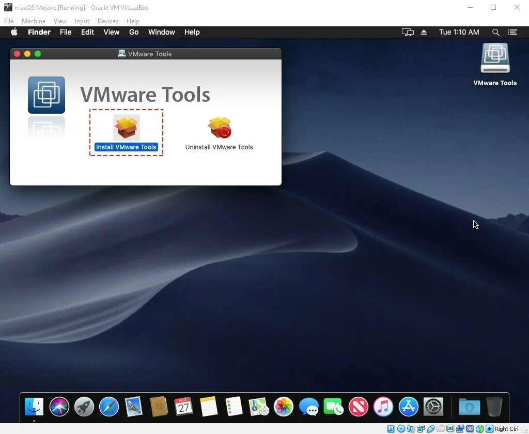Click the VirtualBox display status indicator

[450, 429]
